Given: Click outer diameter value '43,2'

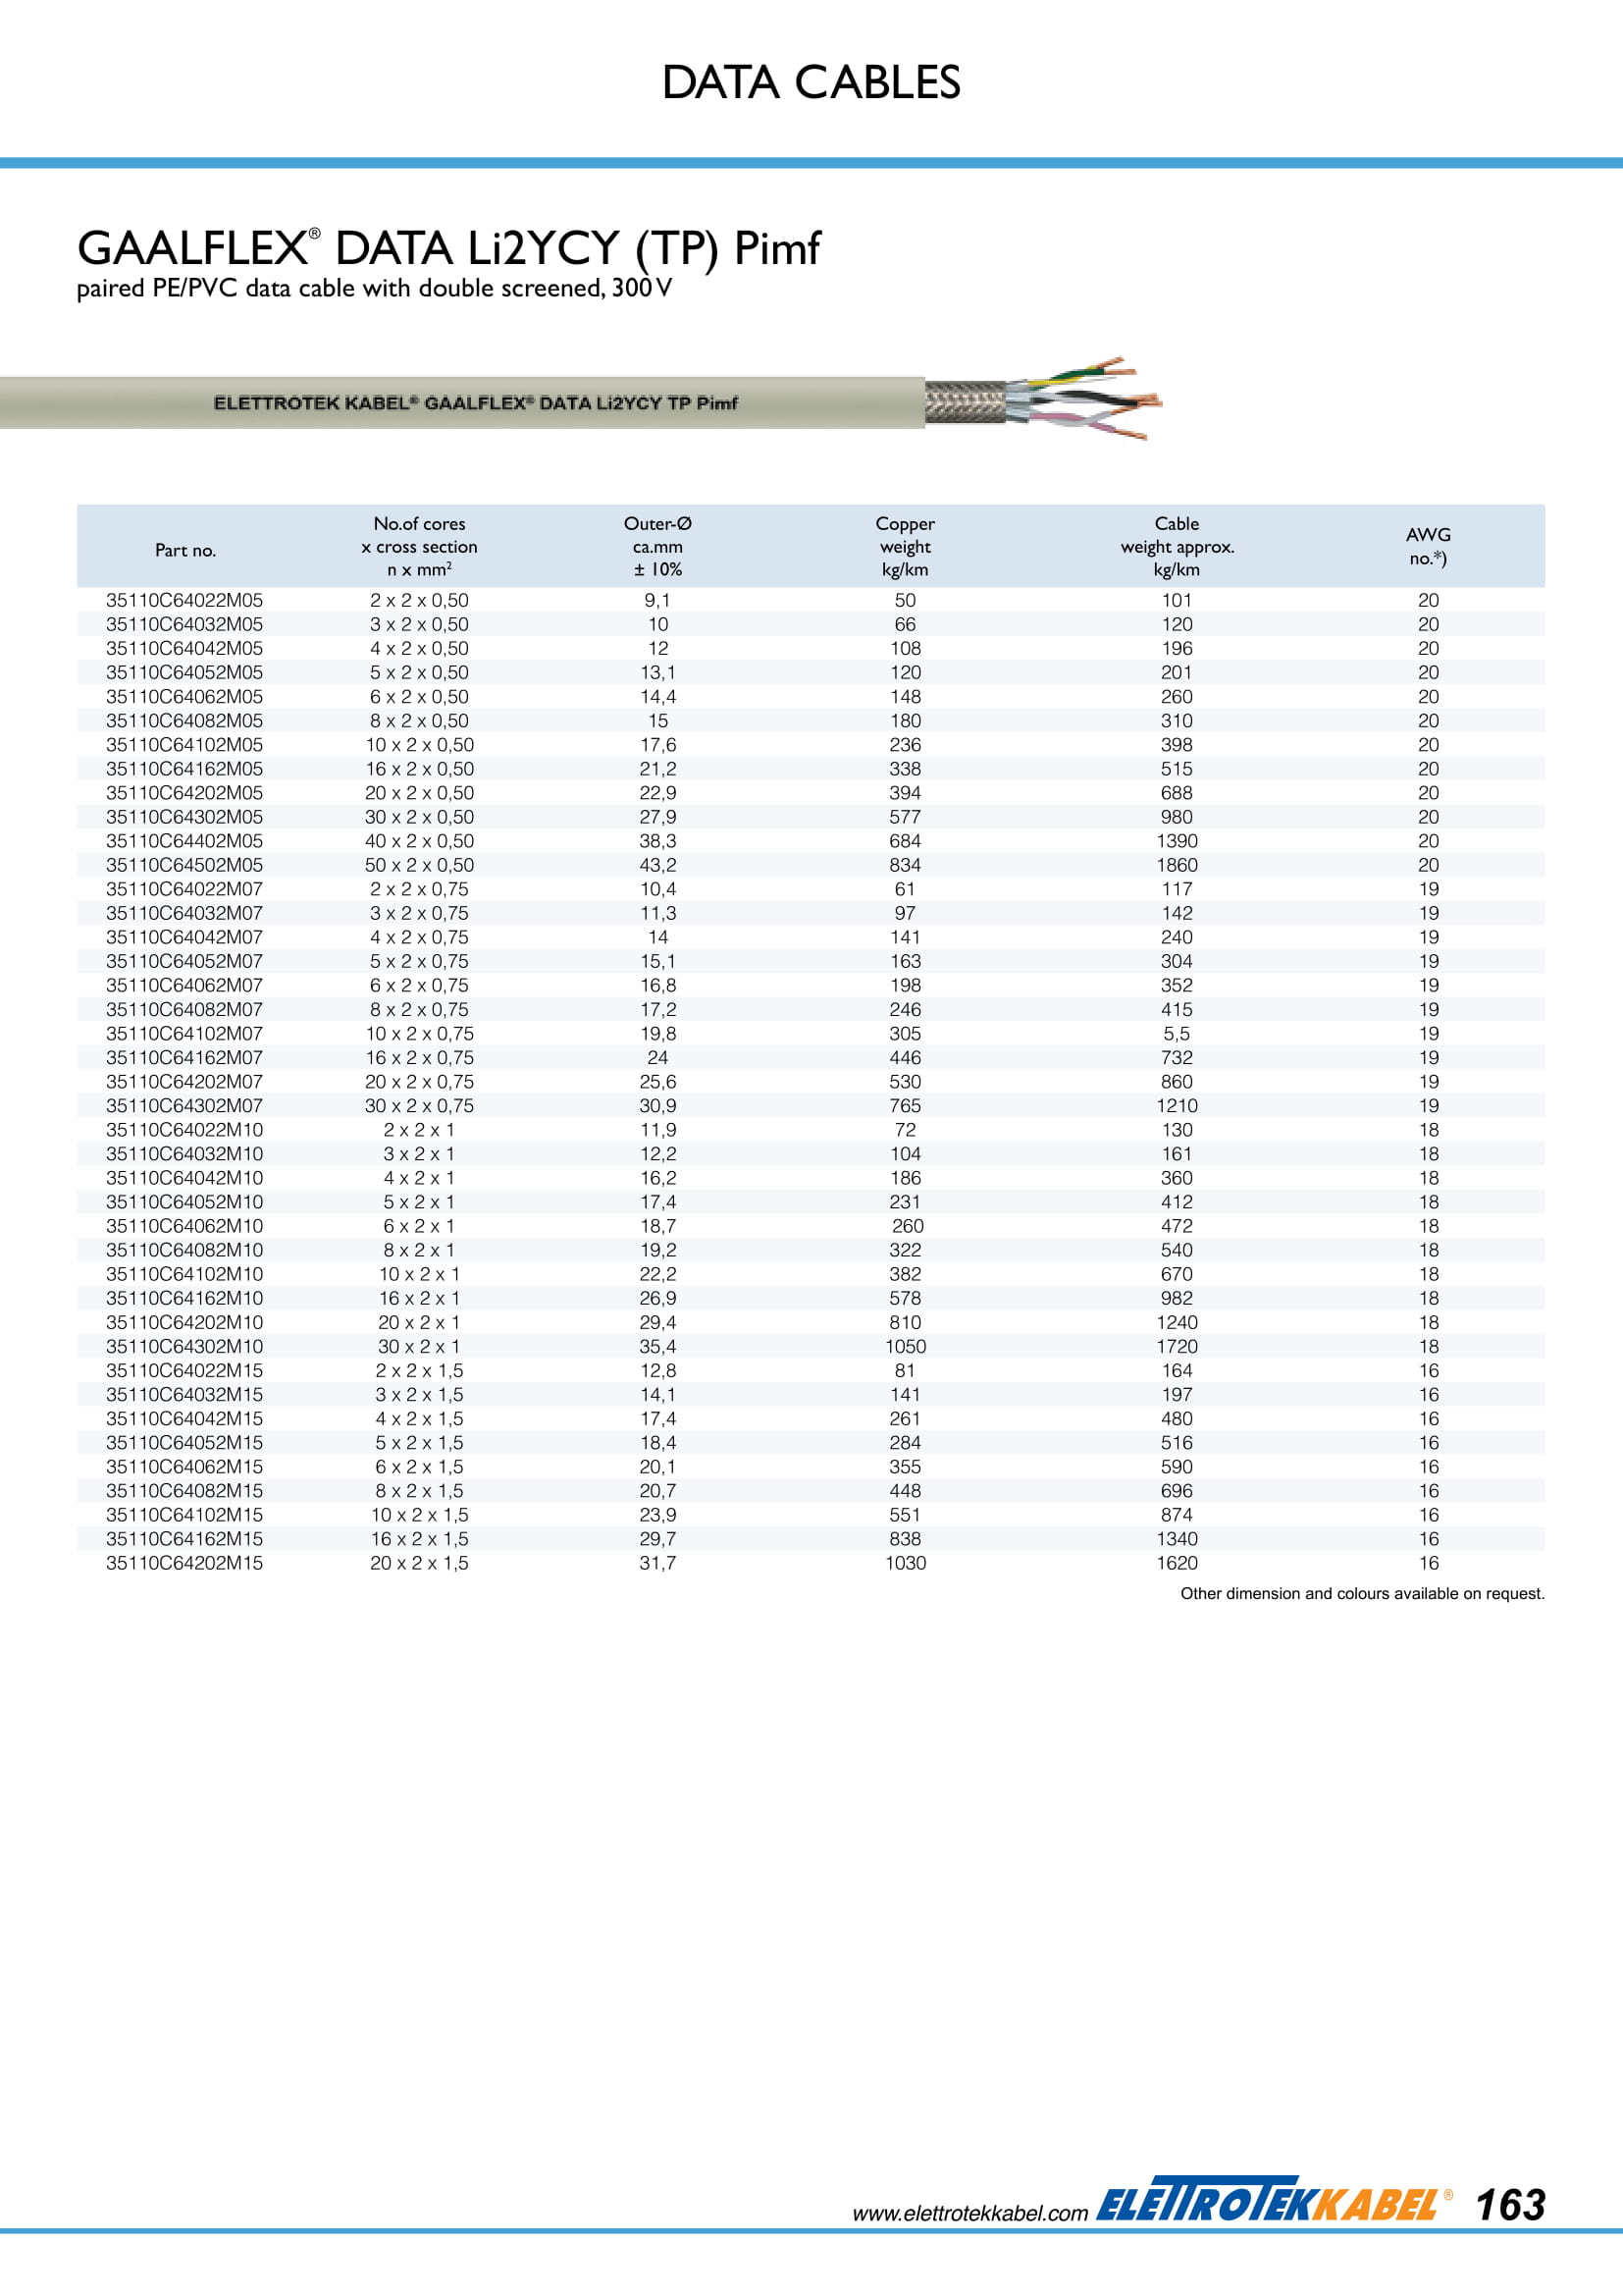Looking at the screenshot, I should coord(657,865).
